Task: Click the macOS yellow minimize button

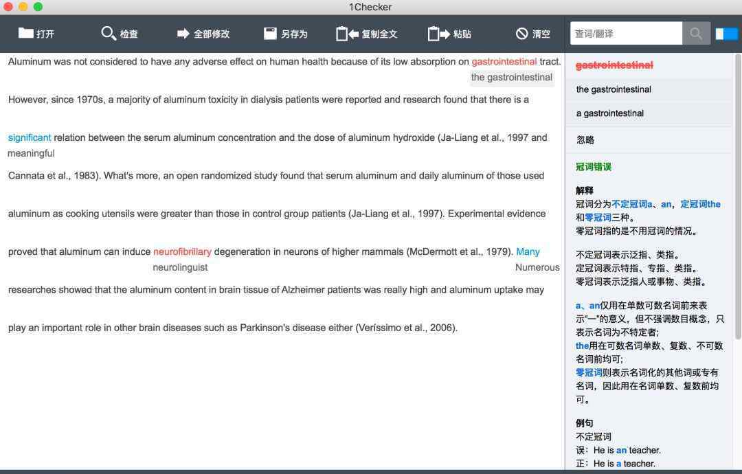Action: [x=23, y=7]
